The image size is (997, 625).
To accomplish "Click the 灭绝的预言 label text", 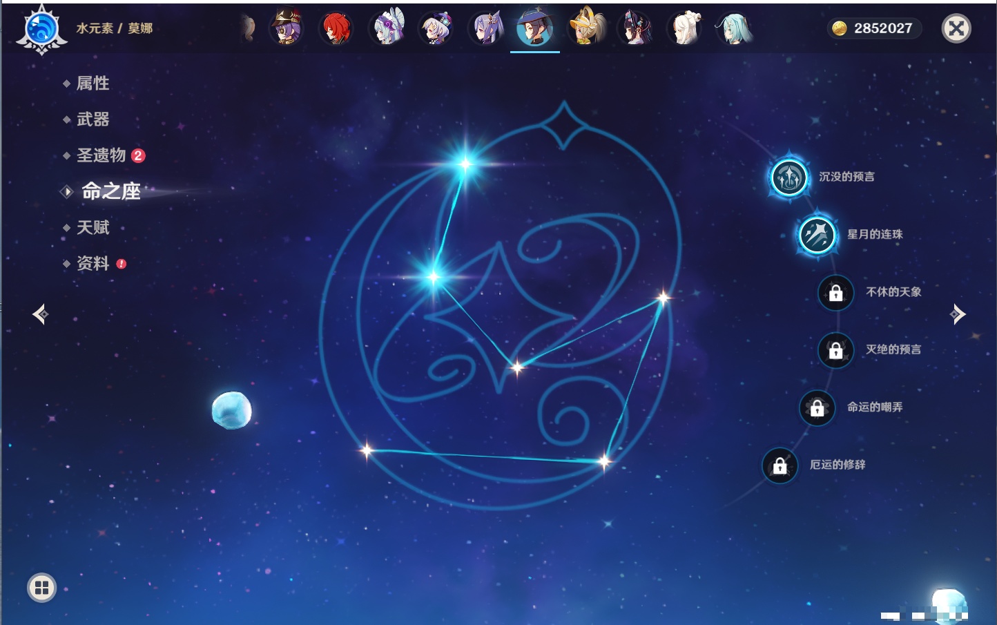I will tap(893, 349).
